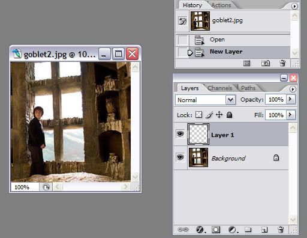307x238 pixels.
Task: Expand the Fill slider arrow
Action: point(291,115)
